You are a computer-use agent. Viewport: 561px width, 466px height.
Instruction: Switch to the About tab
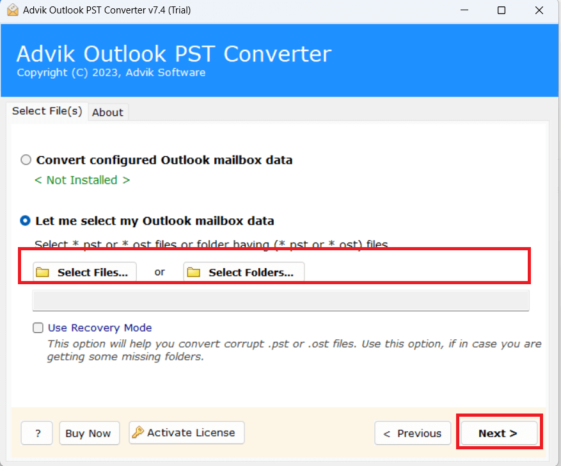[x=107, y=113]
